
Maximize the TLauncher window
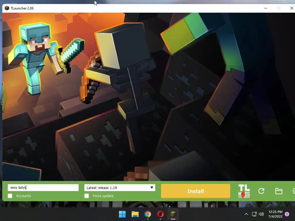(279, 8)
